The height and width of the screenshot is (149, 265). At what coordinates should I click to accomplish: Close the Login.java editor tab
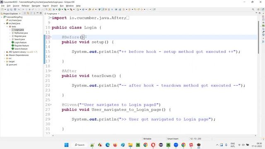point(59,14)
